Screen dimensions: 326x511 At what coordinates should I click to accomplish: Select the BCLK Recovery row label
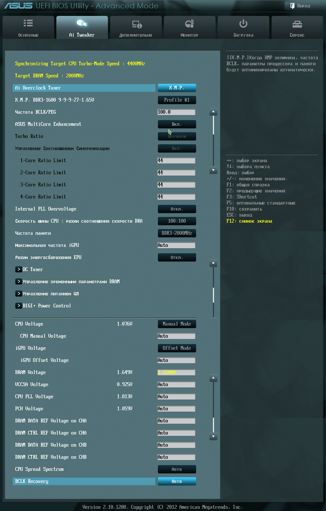point(84,481)
